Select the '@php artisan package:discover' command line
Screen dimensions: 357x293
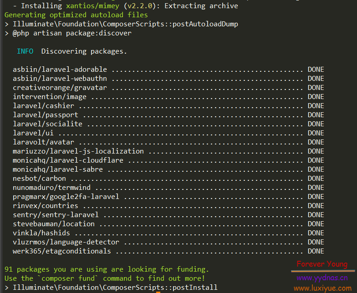point(68,33)
